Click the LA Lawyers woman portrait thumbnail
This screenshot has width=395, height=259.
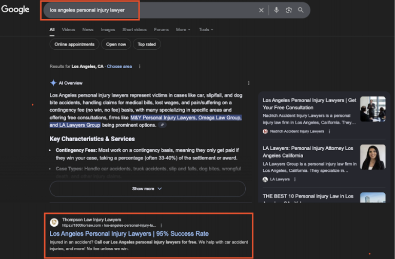[x=373, y=157]
